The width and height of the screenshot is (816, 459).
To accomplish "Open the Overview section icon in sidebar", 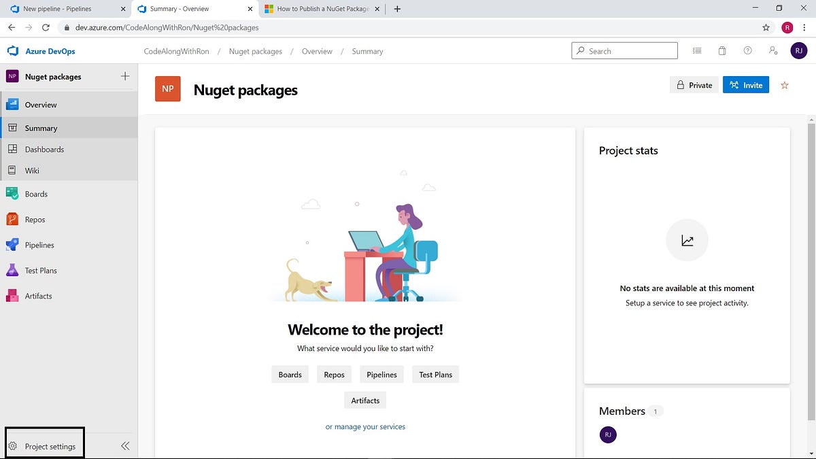I will [12, 105].
